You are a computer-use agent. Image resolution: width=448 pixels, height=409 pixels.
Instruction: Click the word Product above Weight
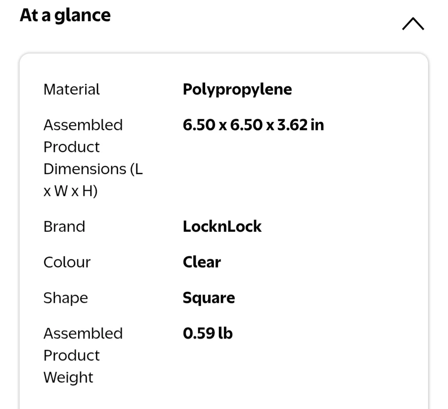(x=71, y=356)
